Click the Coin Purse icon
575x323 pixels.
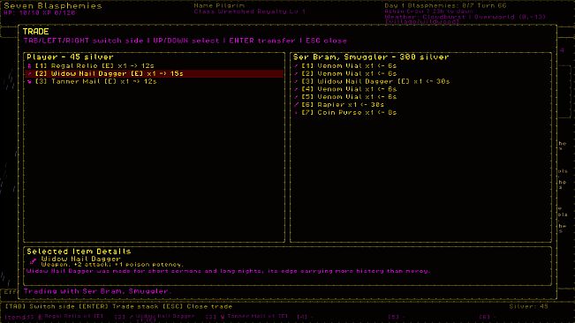pos(296,113)
